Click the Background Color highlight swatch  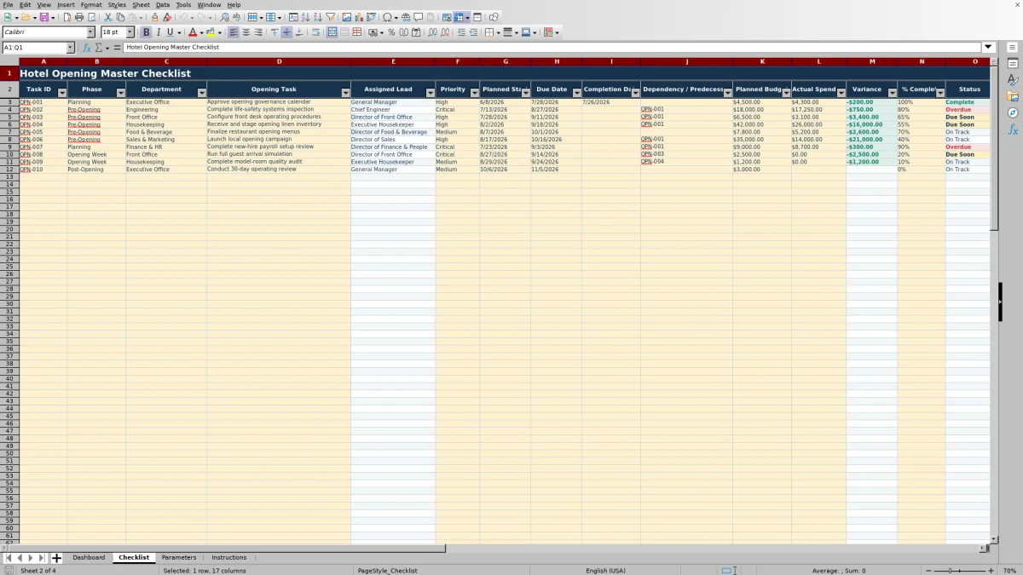(210, 32)
